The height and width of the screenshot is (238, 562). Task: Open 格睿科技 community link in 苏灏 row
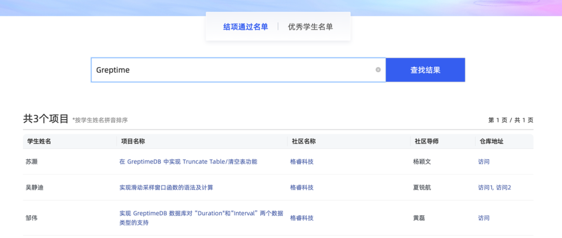(x=302, y=162)
